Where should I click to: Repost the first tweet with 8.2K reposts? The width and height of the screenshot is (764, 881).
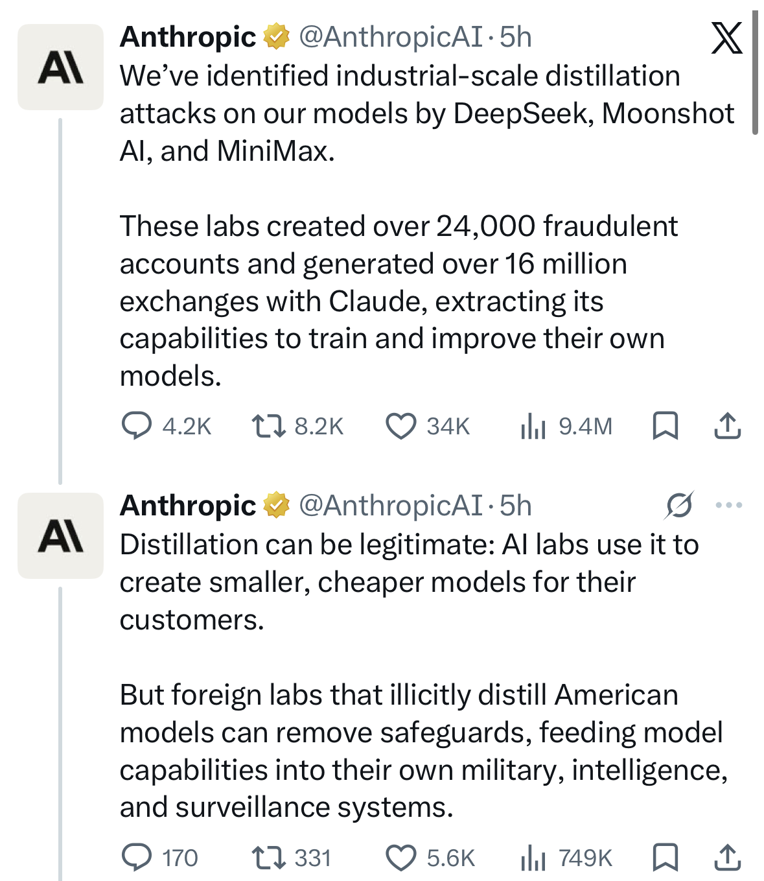(x=268, y=427)
